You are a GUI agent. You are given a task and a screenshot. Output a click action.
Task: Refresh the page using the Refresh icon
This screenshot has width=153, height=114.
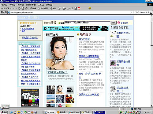tap(23, 9)
